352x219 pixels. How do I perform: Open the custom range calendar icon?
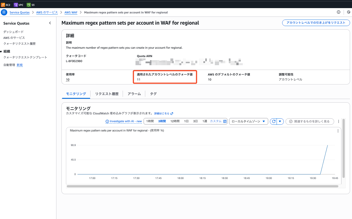225,121
